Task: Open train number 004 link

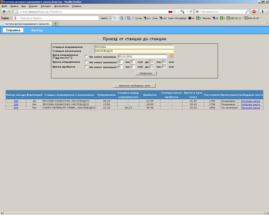Action: tap(16, 101)
